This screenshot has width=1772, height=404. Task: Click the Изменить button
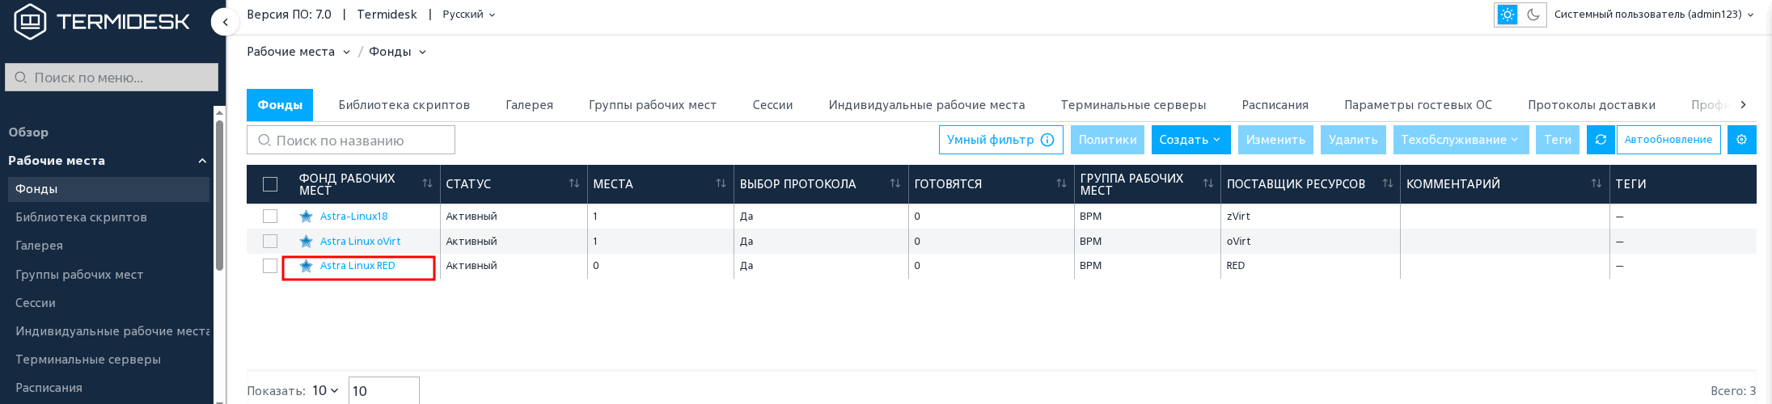pos(1275,140)
